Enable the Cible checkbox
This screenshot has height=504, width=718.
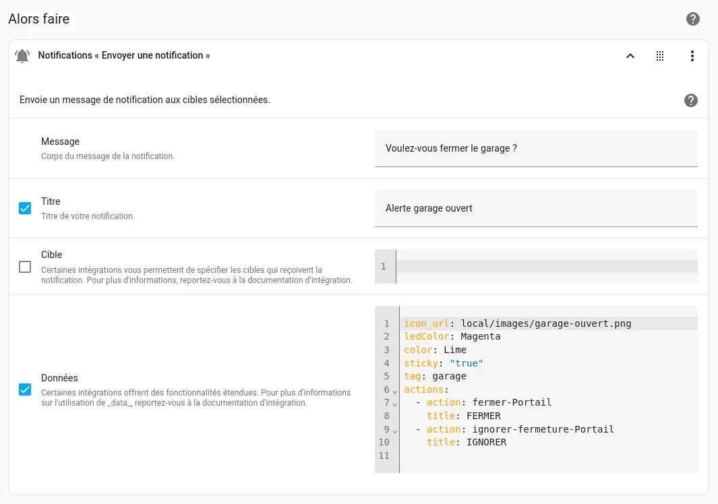[x=25, y=267]
